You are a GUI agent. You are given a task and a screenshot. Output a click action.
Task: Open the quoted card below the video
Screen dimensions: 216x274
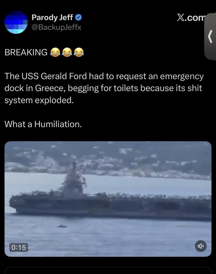click(108, 271)
